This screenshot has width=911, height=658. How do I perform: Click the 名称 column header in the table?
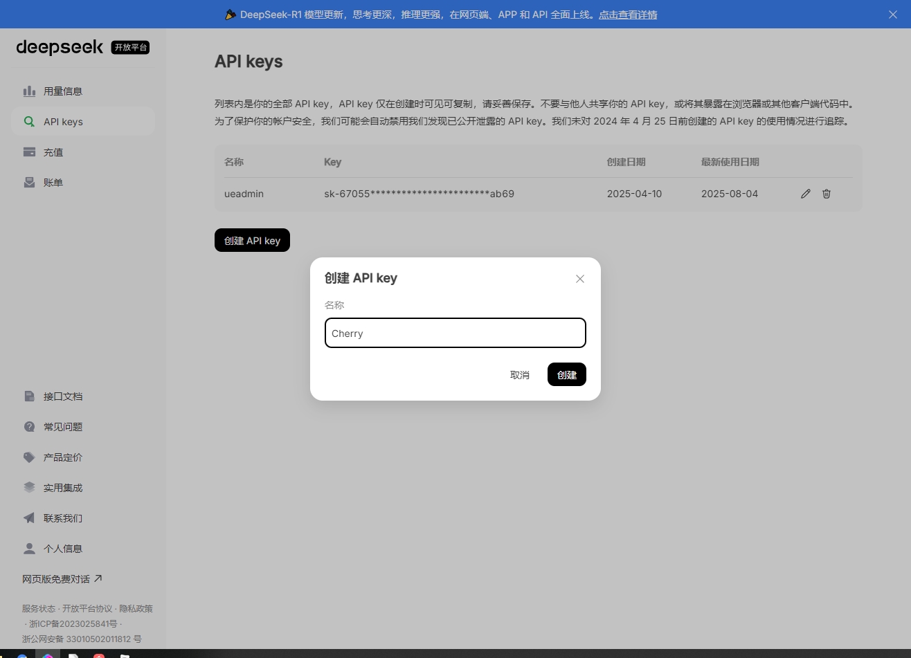pos(234,162)
